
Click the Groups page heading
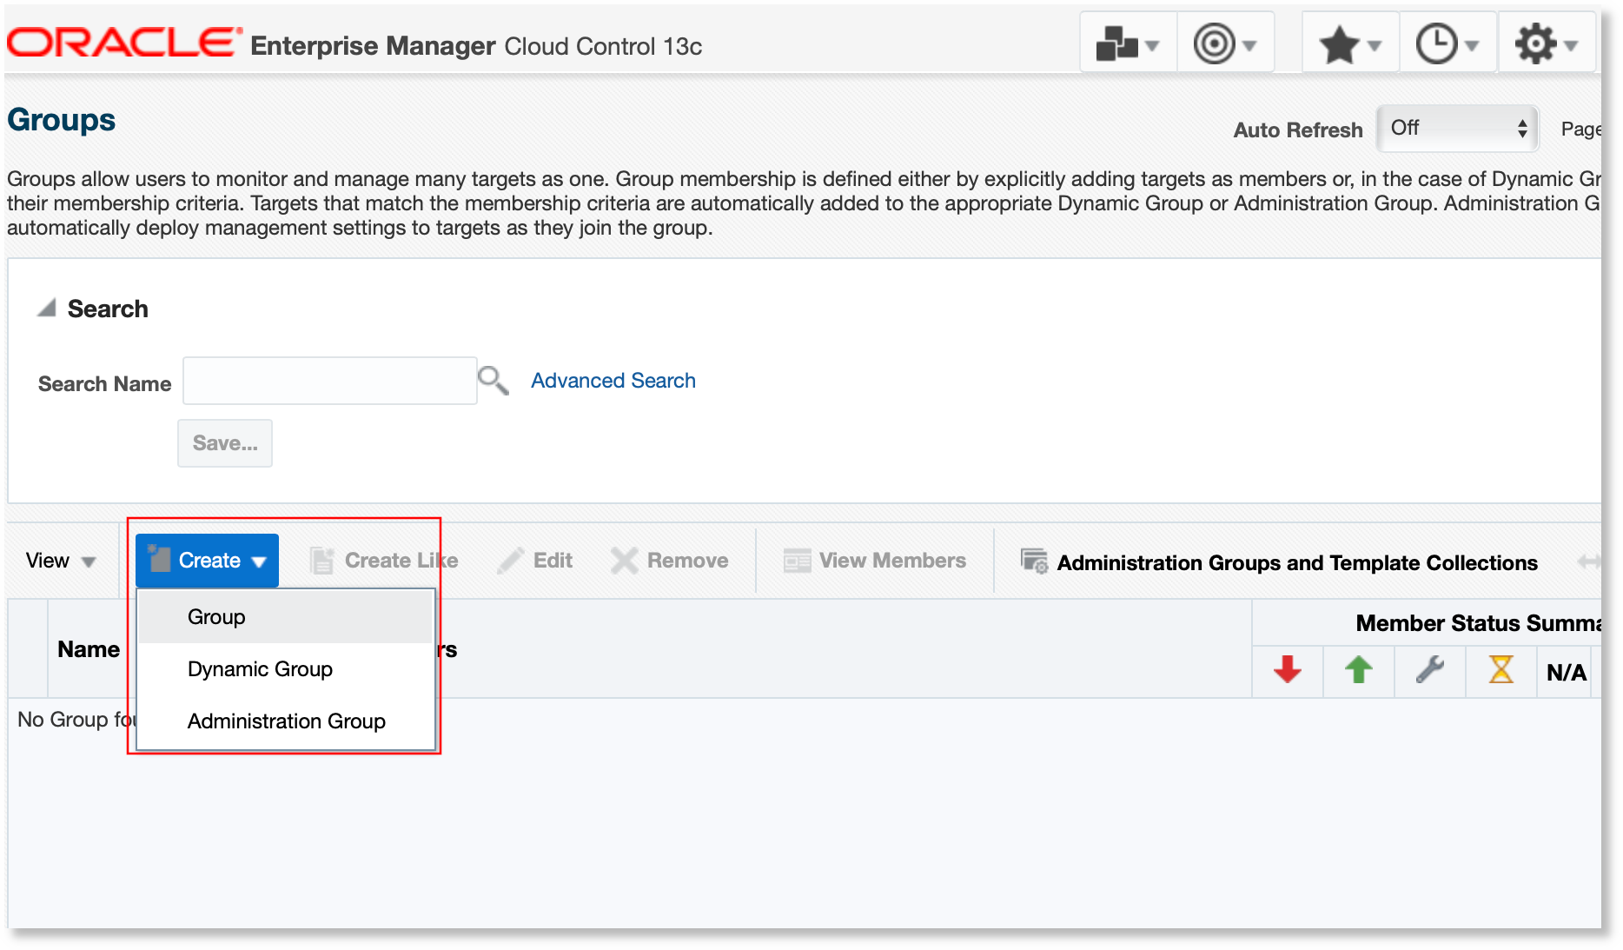pyautogui.click(x=62, y=120)
